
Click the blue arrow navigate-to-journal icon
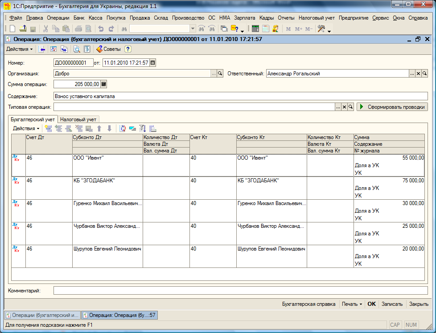(42, 49)
